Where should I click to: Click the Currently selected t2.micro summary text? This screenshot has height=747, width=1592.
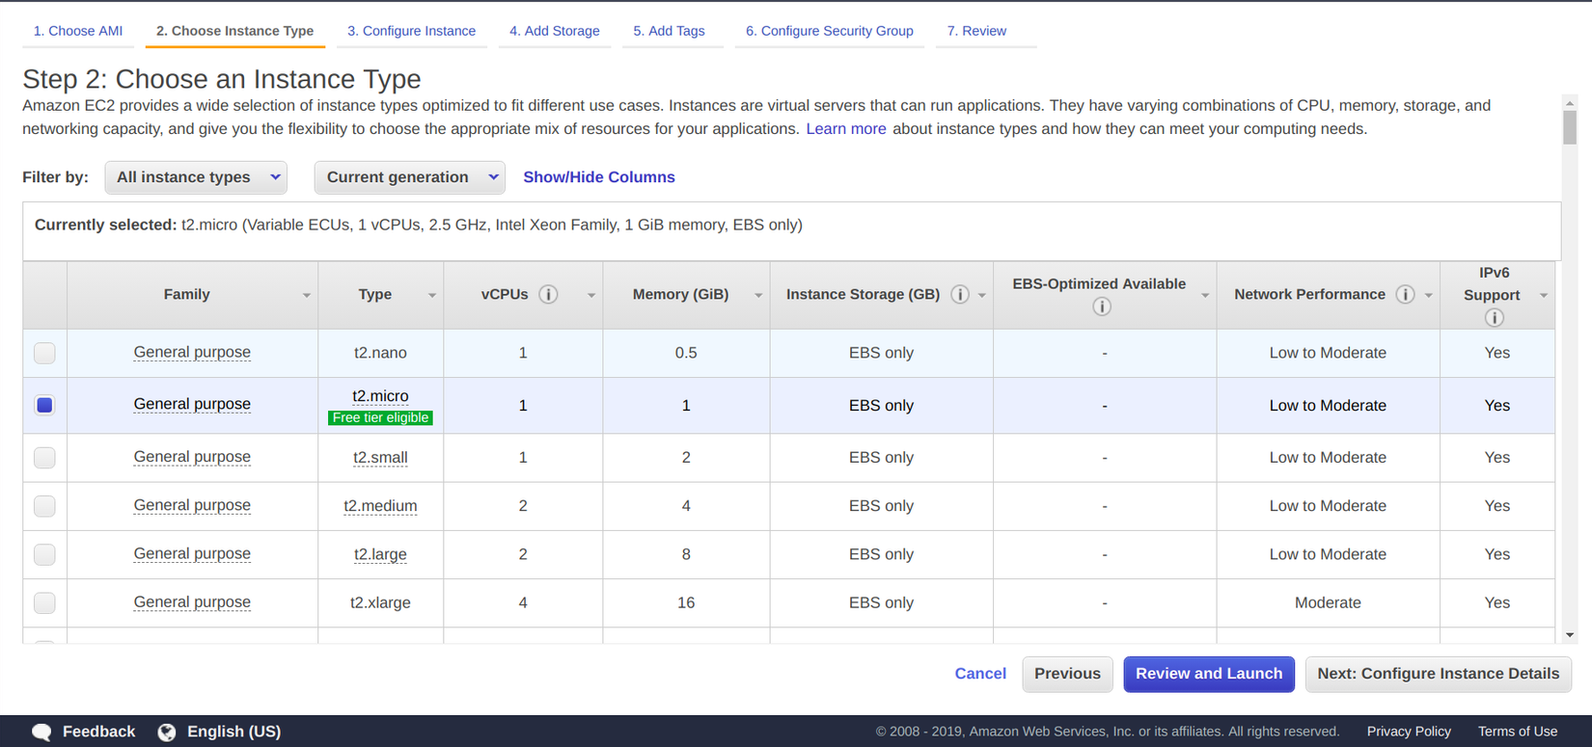click(x=419, y=226)
